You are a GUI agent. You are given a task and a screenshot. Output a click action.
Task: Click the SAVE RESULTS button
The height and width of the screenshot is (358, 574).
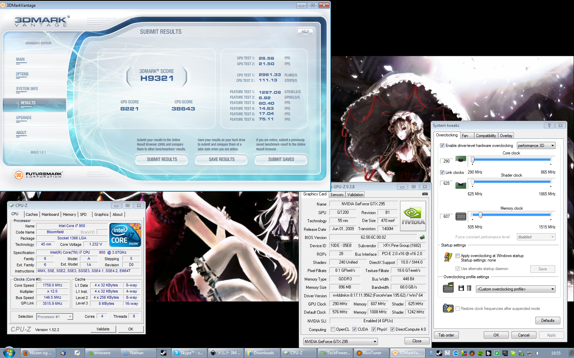click(222, 159)
